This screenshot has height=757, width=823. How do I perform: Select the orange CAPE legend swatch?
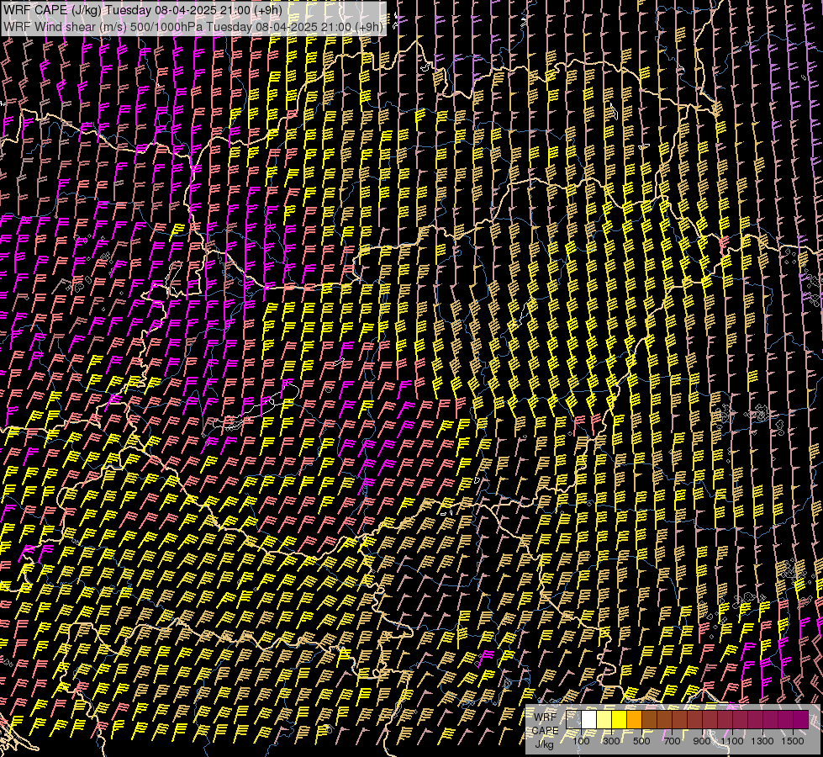pos(634,720)
